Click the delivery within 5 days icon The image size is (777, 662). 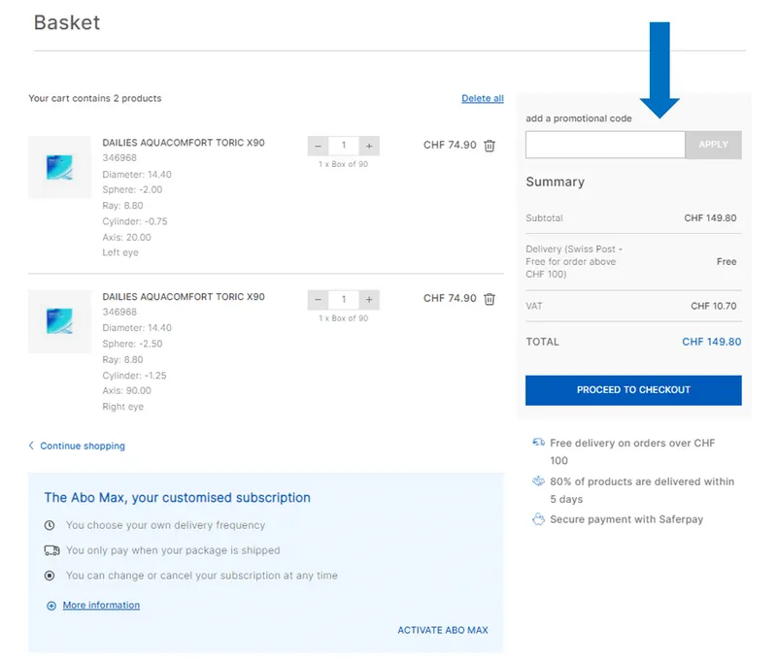pyautogui.click(x=538, y=481)
